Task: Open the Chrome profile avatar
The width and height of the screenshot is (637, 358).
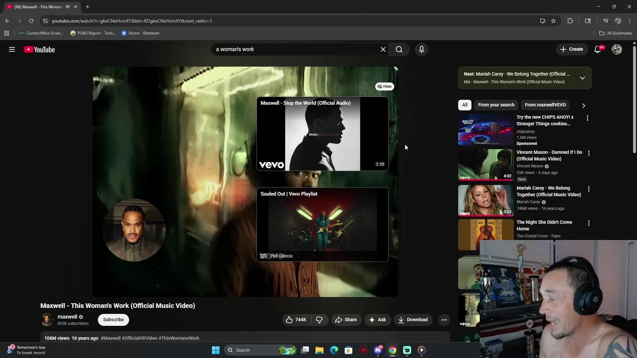Action: click(618, 21)
